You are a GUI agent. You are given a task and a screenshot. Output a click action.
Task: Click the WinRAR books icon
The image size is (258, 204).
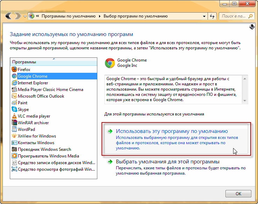coord(14,122)
